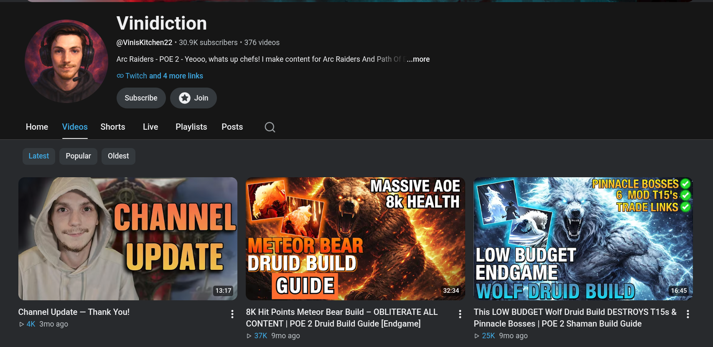Open 8K Hit Points Meteor Bear Build title
The image size is (713, 347).
(342, 318)
